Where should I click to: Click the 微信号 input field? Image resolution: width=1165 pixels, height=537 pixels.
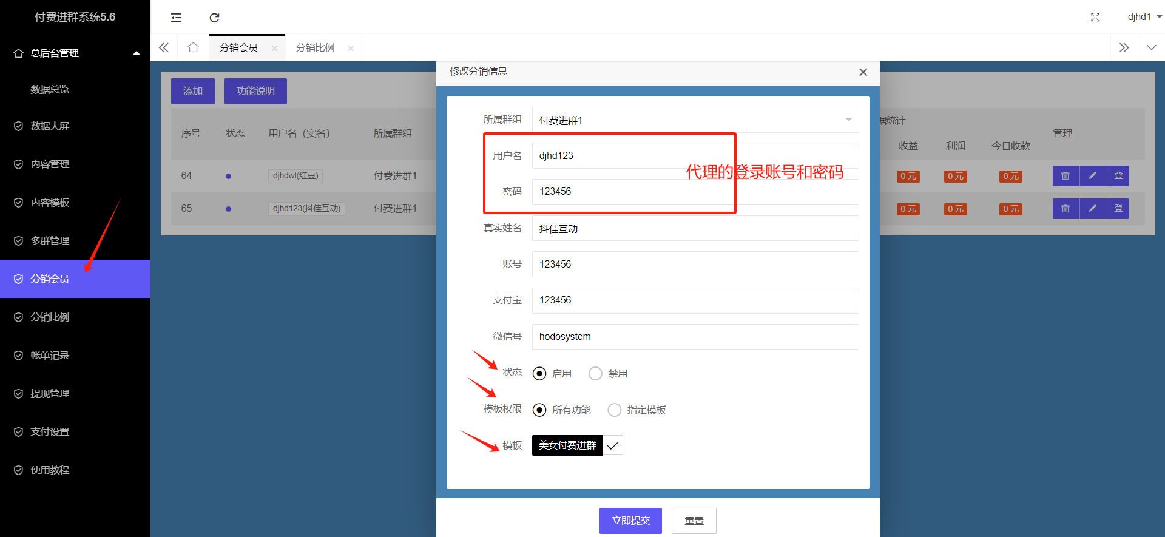pos(695,336)
